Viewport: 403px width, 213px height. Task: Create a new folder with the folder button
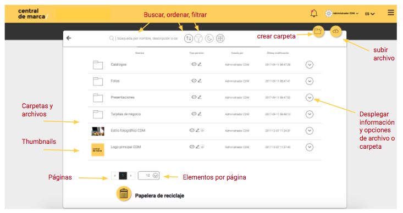[318, 31]
